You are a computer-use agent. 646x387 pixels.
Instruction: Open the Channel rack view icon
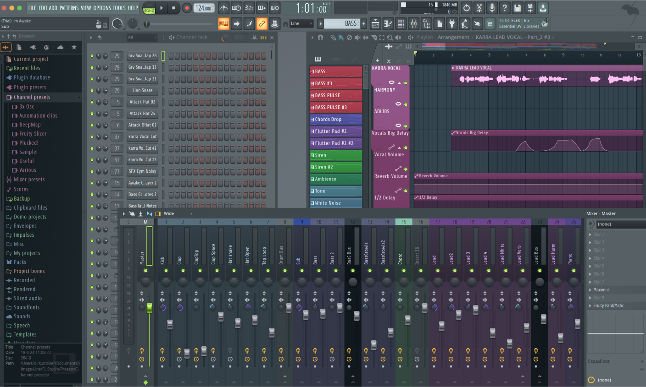[x=401, y=24]
